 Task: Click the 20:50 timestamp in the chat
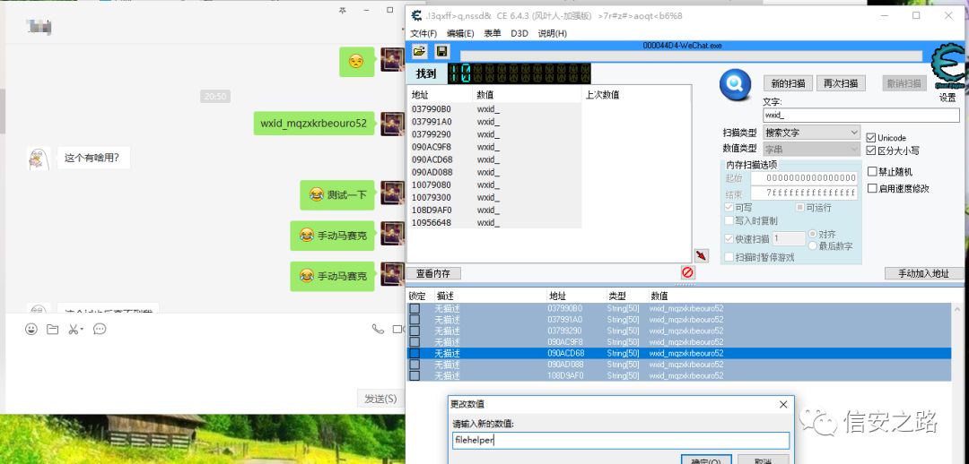point(215,96)
